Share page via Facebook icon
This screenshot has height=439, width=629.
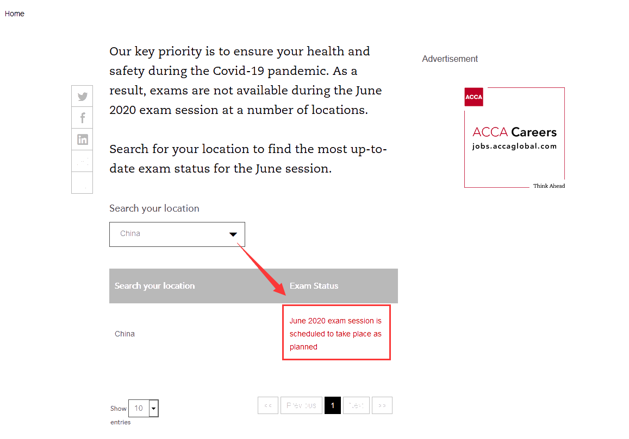click(82, 118)
